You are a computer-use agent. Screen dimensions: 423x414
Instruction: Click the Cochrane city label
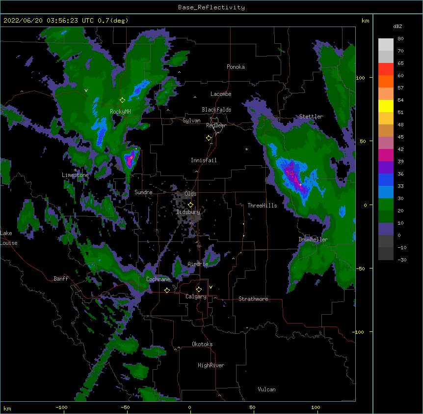[x=158, y=279]
